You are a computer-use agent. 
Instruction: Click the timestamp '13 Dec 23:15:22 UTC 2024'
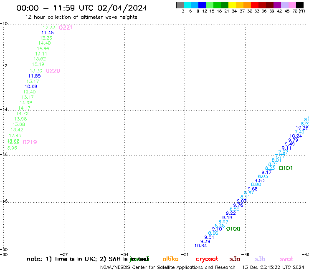pyautogui.click(x=273, y=267)
